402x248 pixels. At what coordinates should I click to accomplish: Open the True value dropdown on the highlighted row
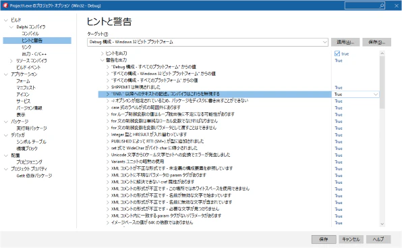[x=376, y=95]
